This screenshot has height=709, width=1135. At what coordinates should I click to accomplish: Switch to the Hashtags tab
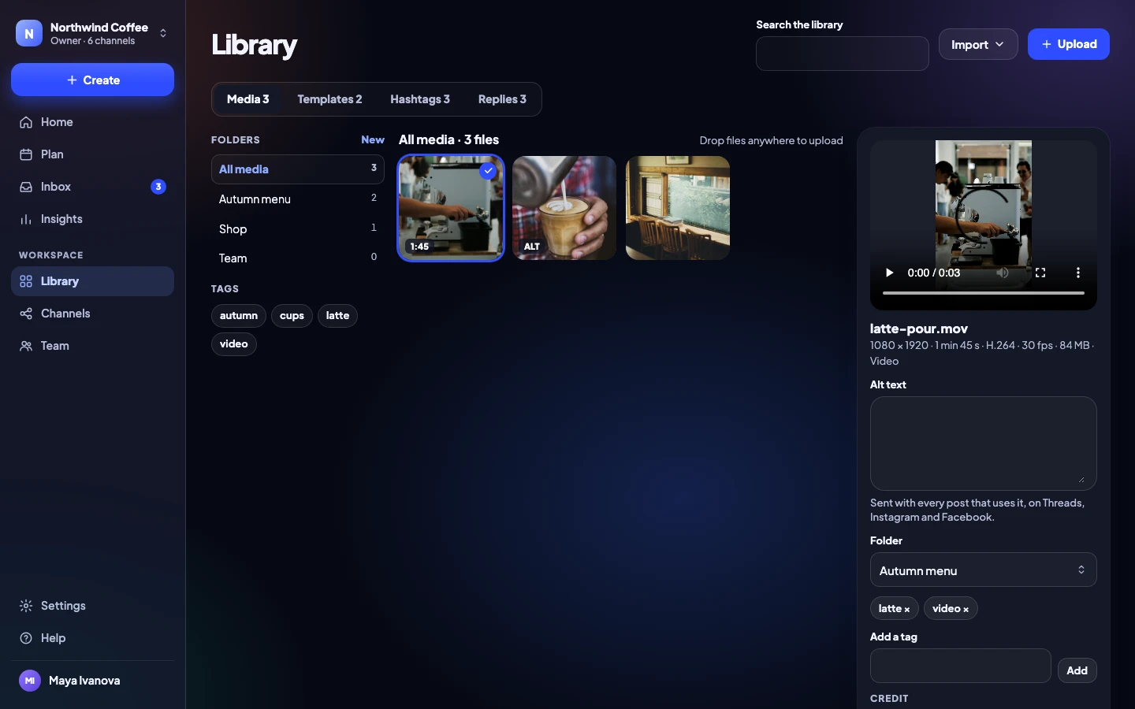[420, 99]
